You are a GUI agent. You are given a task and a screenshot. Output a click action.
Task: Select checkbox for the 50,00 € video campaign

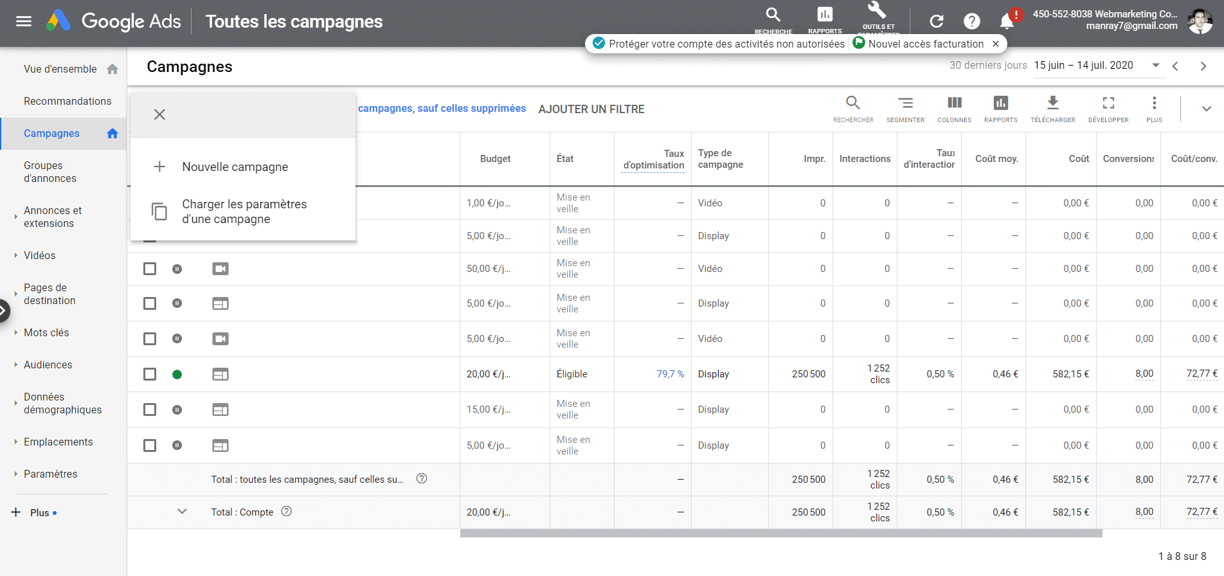point(150,269)
